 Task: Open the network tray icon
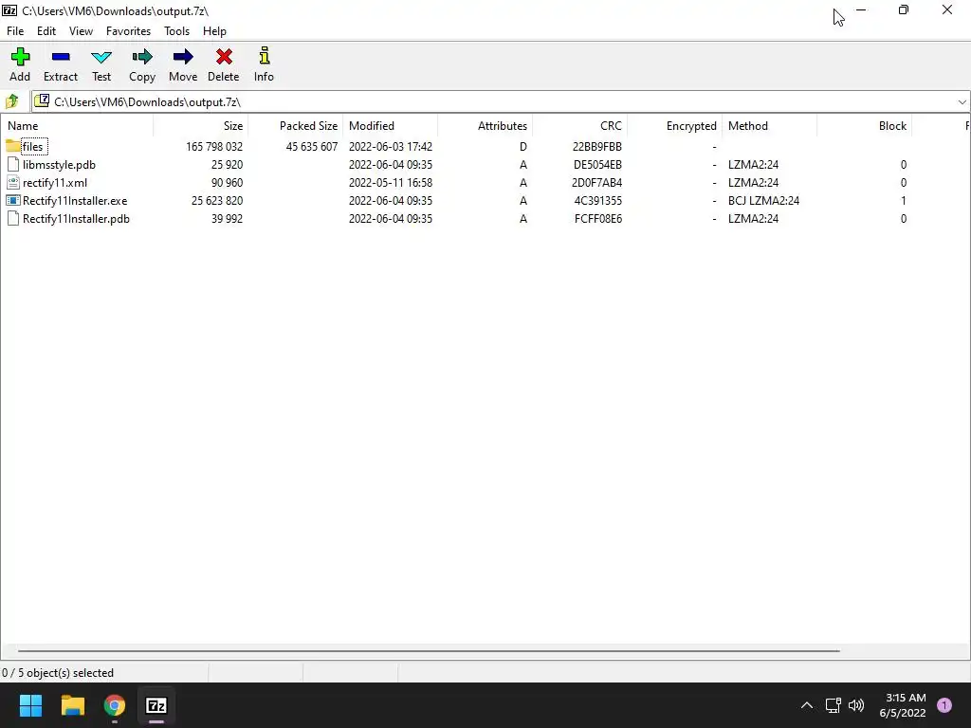[x=833, y=705]
